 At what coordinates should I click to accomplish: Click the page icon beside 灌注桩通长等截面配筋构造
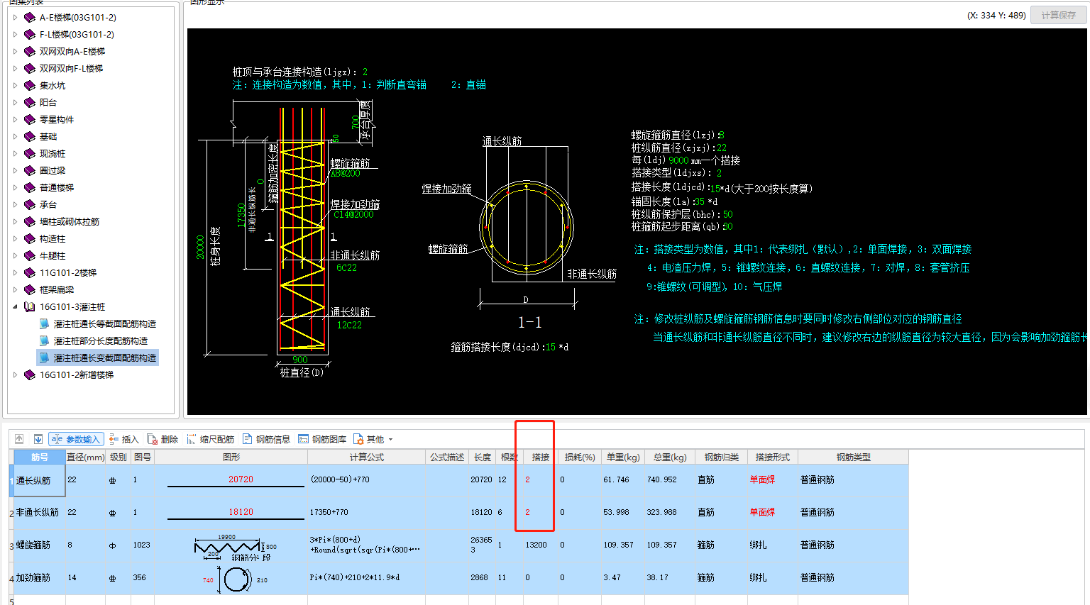point(44,323)
